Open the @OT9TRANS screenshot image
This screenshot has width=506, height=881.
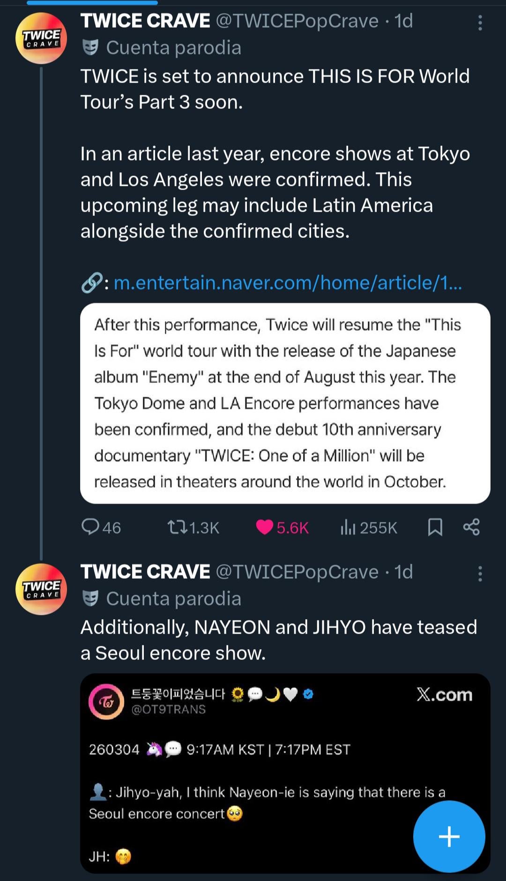coord(285,773)
